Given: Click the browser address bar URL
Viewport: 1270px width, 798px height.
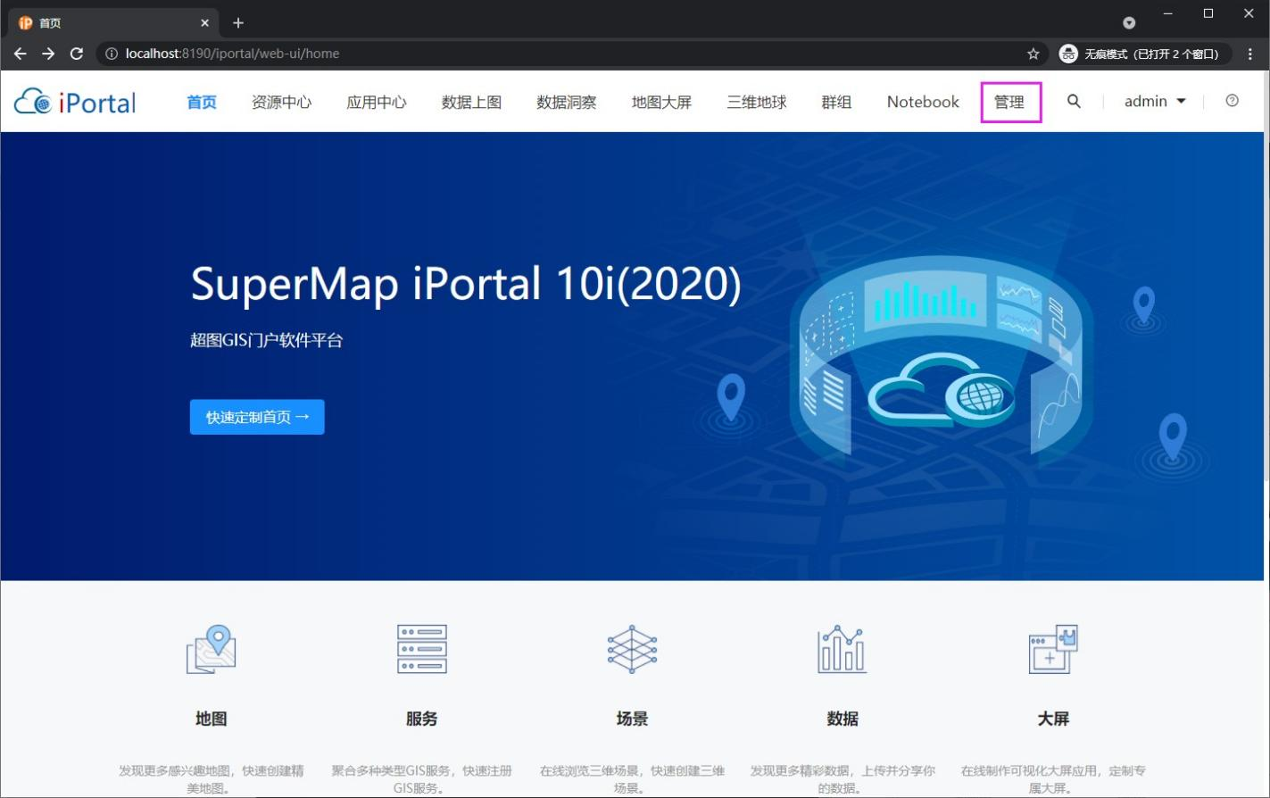Looking at the screenshot, I should (232, 54).
